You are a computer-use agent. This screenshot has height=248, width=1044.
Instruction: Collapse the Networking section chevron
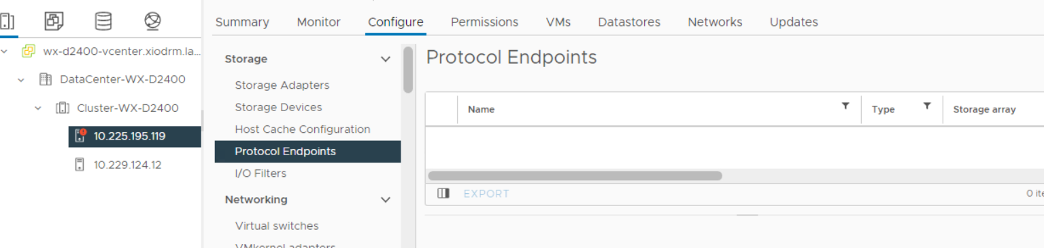tap(386, 200)
